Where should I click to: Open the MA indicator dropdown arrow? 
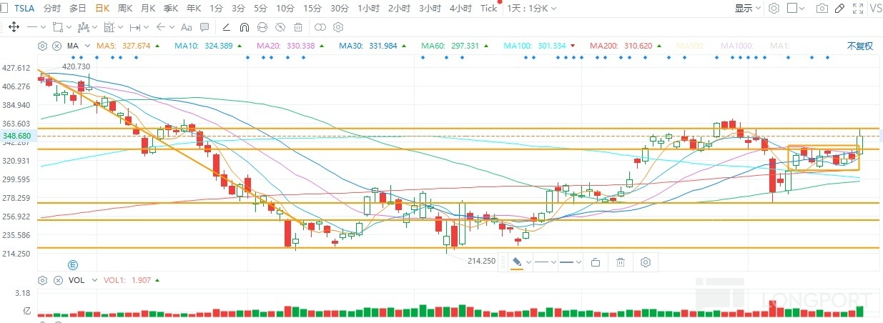point(87,46)
